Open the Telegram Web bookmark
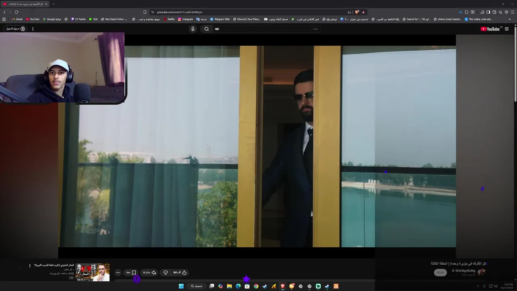 [x=220, y=19]
